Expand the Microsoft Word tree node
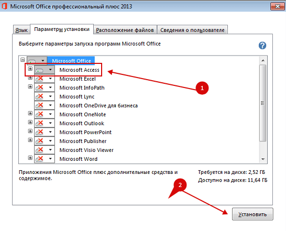 coord(30,158)
